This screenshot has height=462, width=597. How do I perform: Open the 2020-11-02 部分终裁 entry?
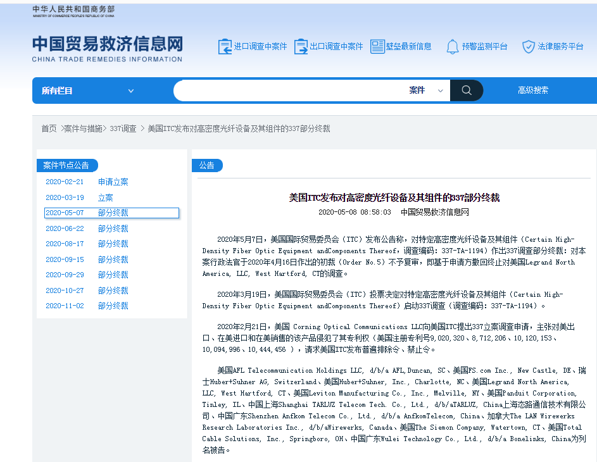pos(87,306)
